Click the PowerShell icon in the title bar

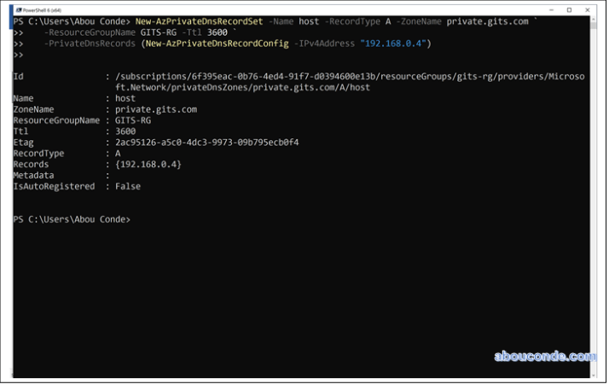[18, 9]
